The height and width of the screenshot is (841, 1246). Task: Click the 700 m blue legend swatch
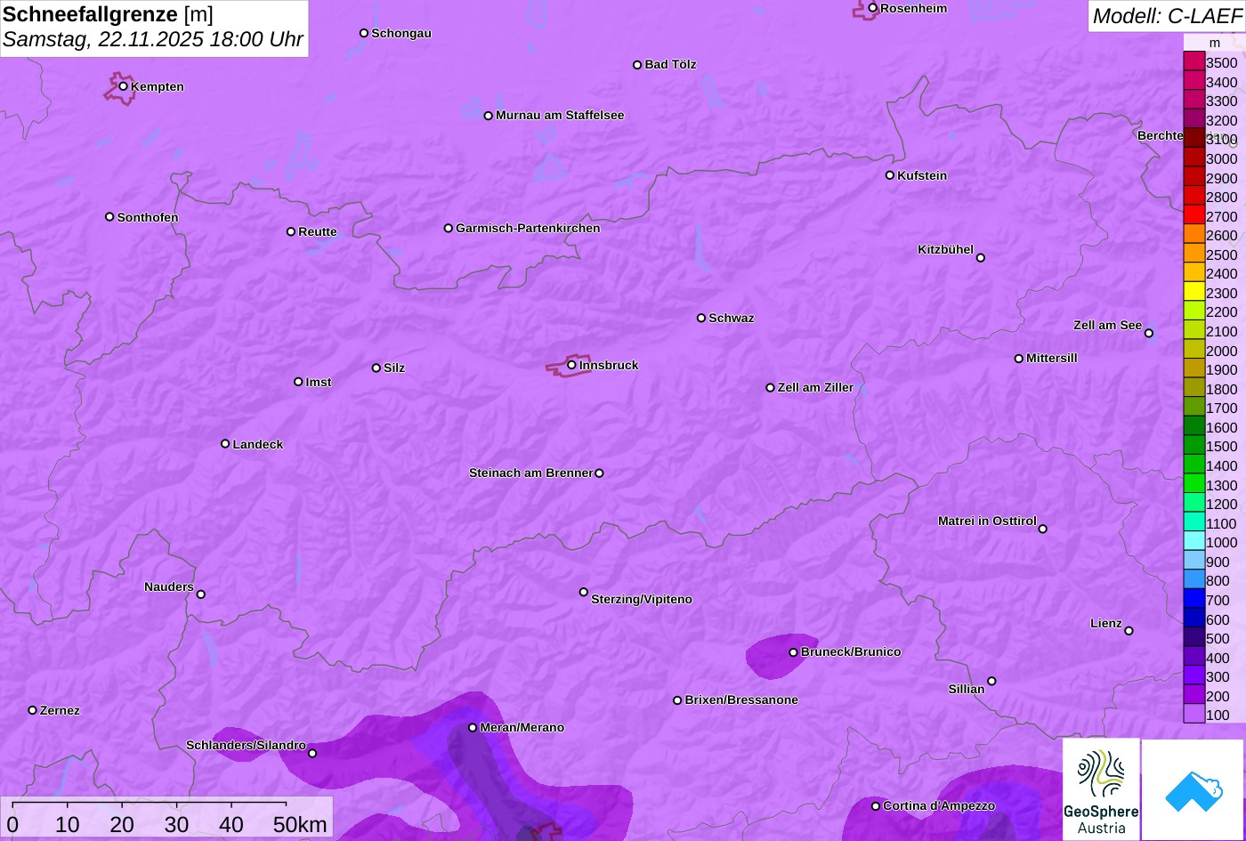click(x=1193, y=598)
